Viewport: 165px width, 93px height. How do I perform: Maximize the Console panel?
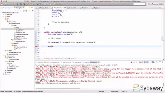pos(162,62)
